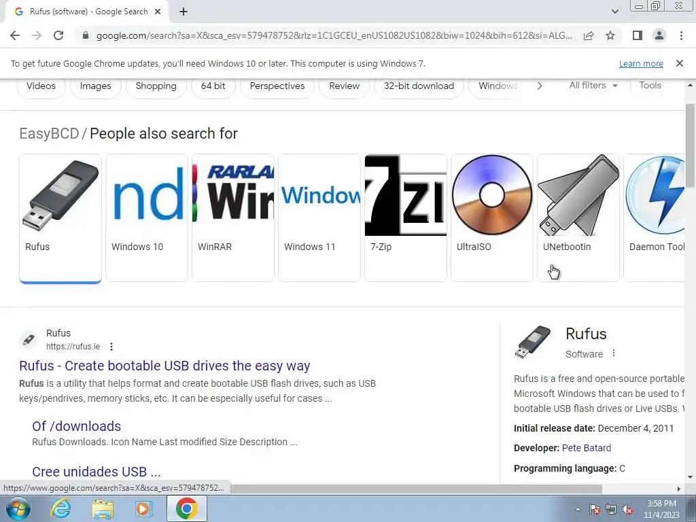
Task: Click the horizontal scrollbar right arrow
Action: point(679,489)
